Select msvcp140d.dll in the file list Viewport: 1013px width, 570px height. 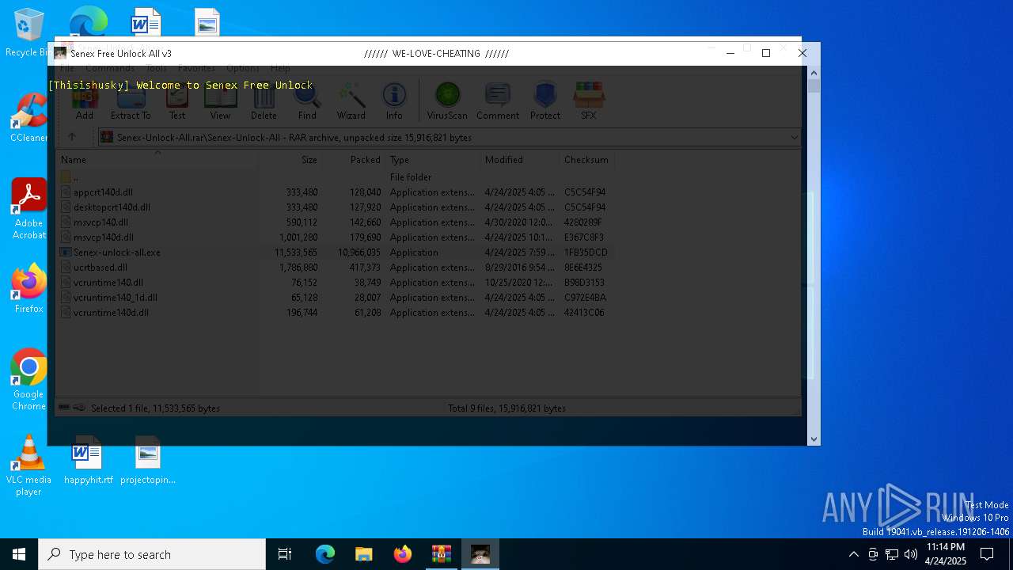pos(336,237)
